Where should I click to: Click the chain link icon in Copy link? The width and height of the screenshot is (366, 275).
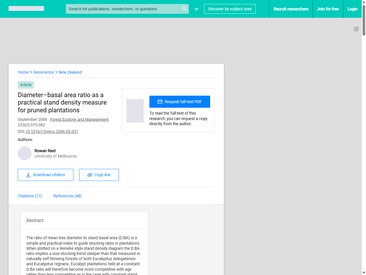click(x=90, y=175)
